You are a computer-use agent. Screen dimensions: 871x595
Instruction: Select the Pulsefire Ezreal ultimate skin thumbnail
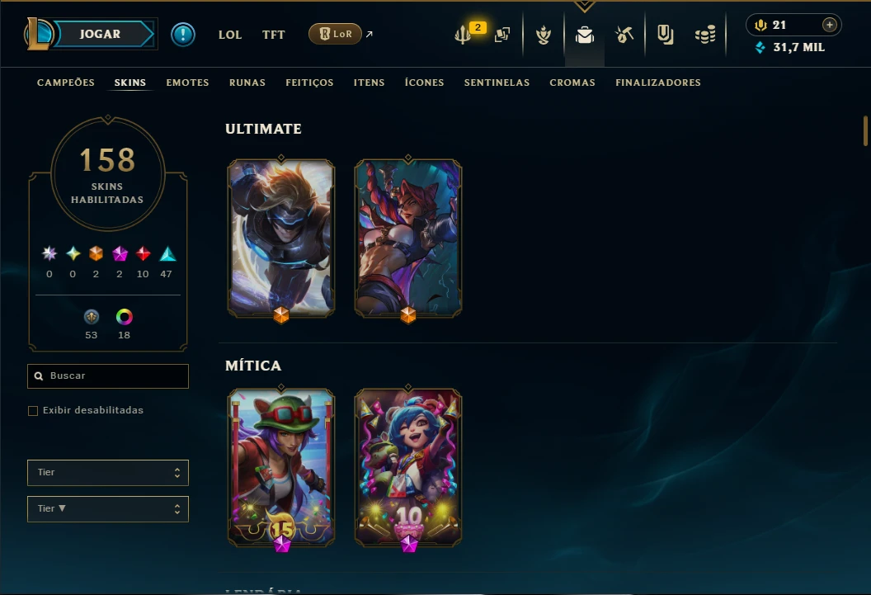(x=281, y=238)
